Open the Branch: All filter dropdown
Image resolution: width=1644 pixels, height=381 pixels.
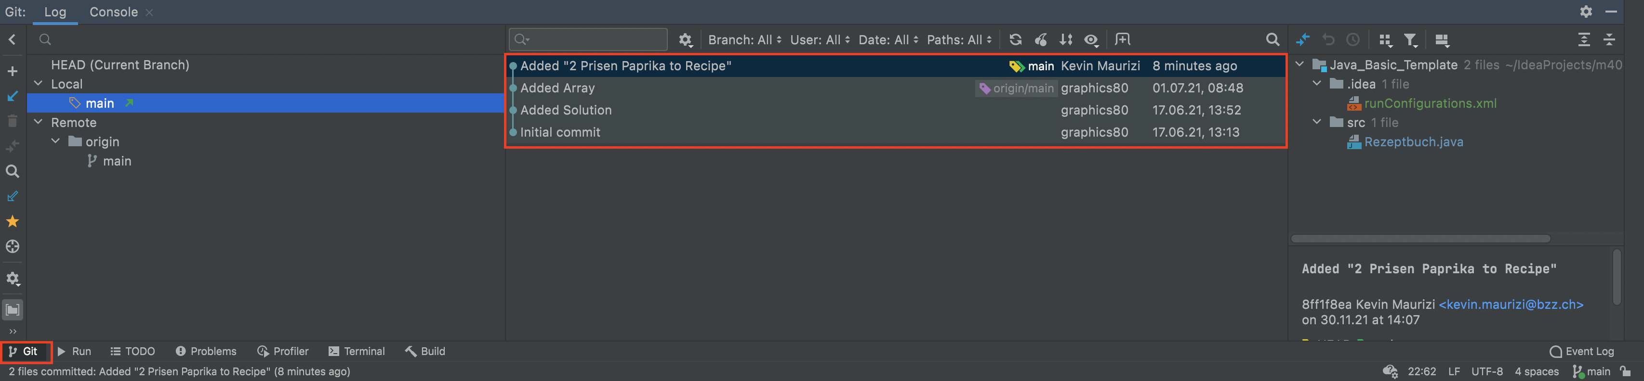[x=744, y=39]
